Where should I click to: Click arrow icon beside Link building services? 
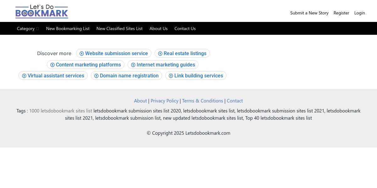point(171,76)
